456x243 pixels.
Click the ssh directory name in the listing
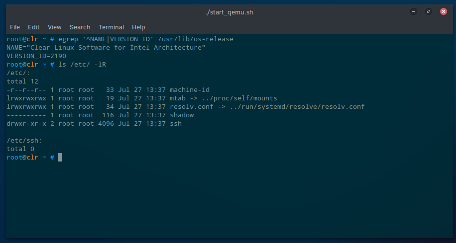[x=176, y=124]
